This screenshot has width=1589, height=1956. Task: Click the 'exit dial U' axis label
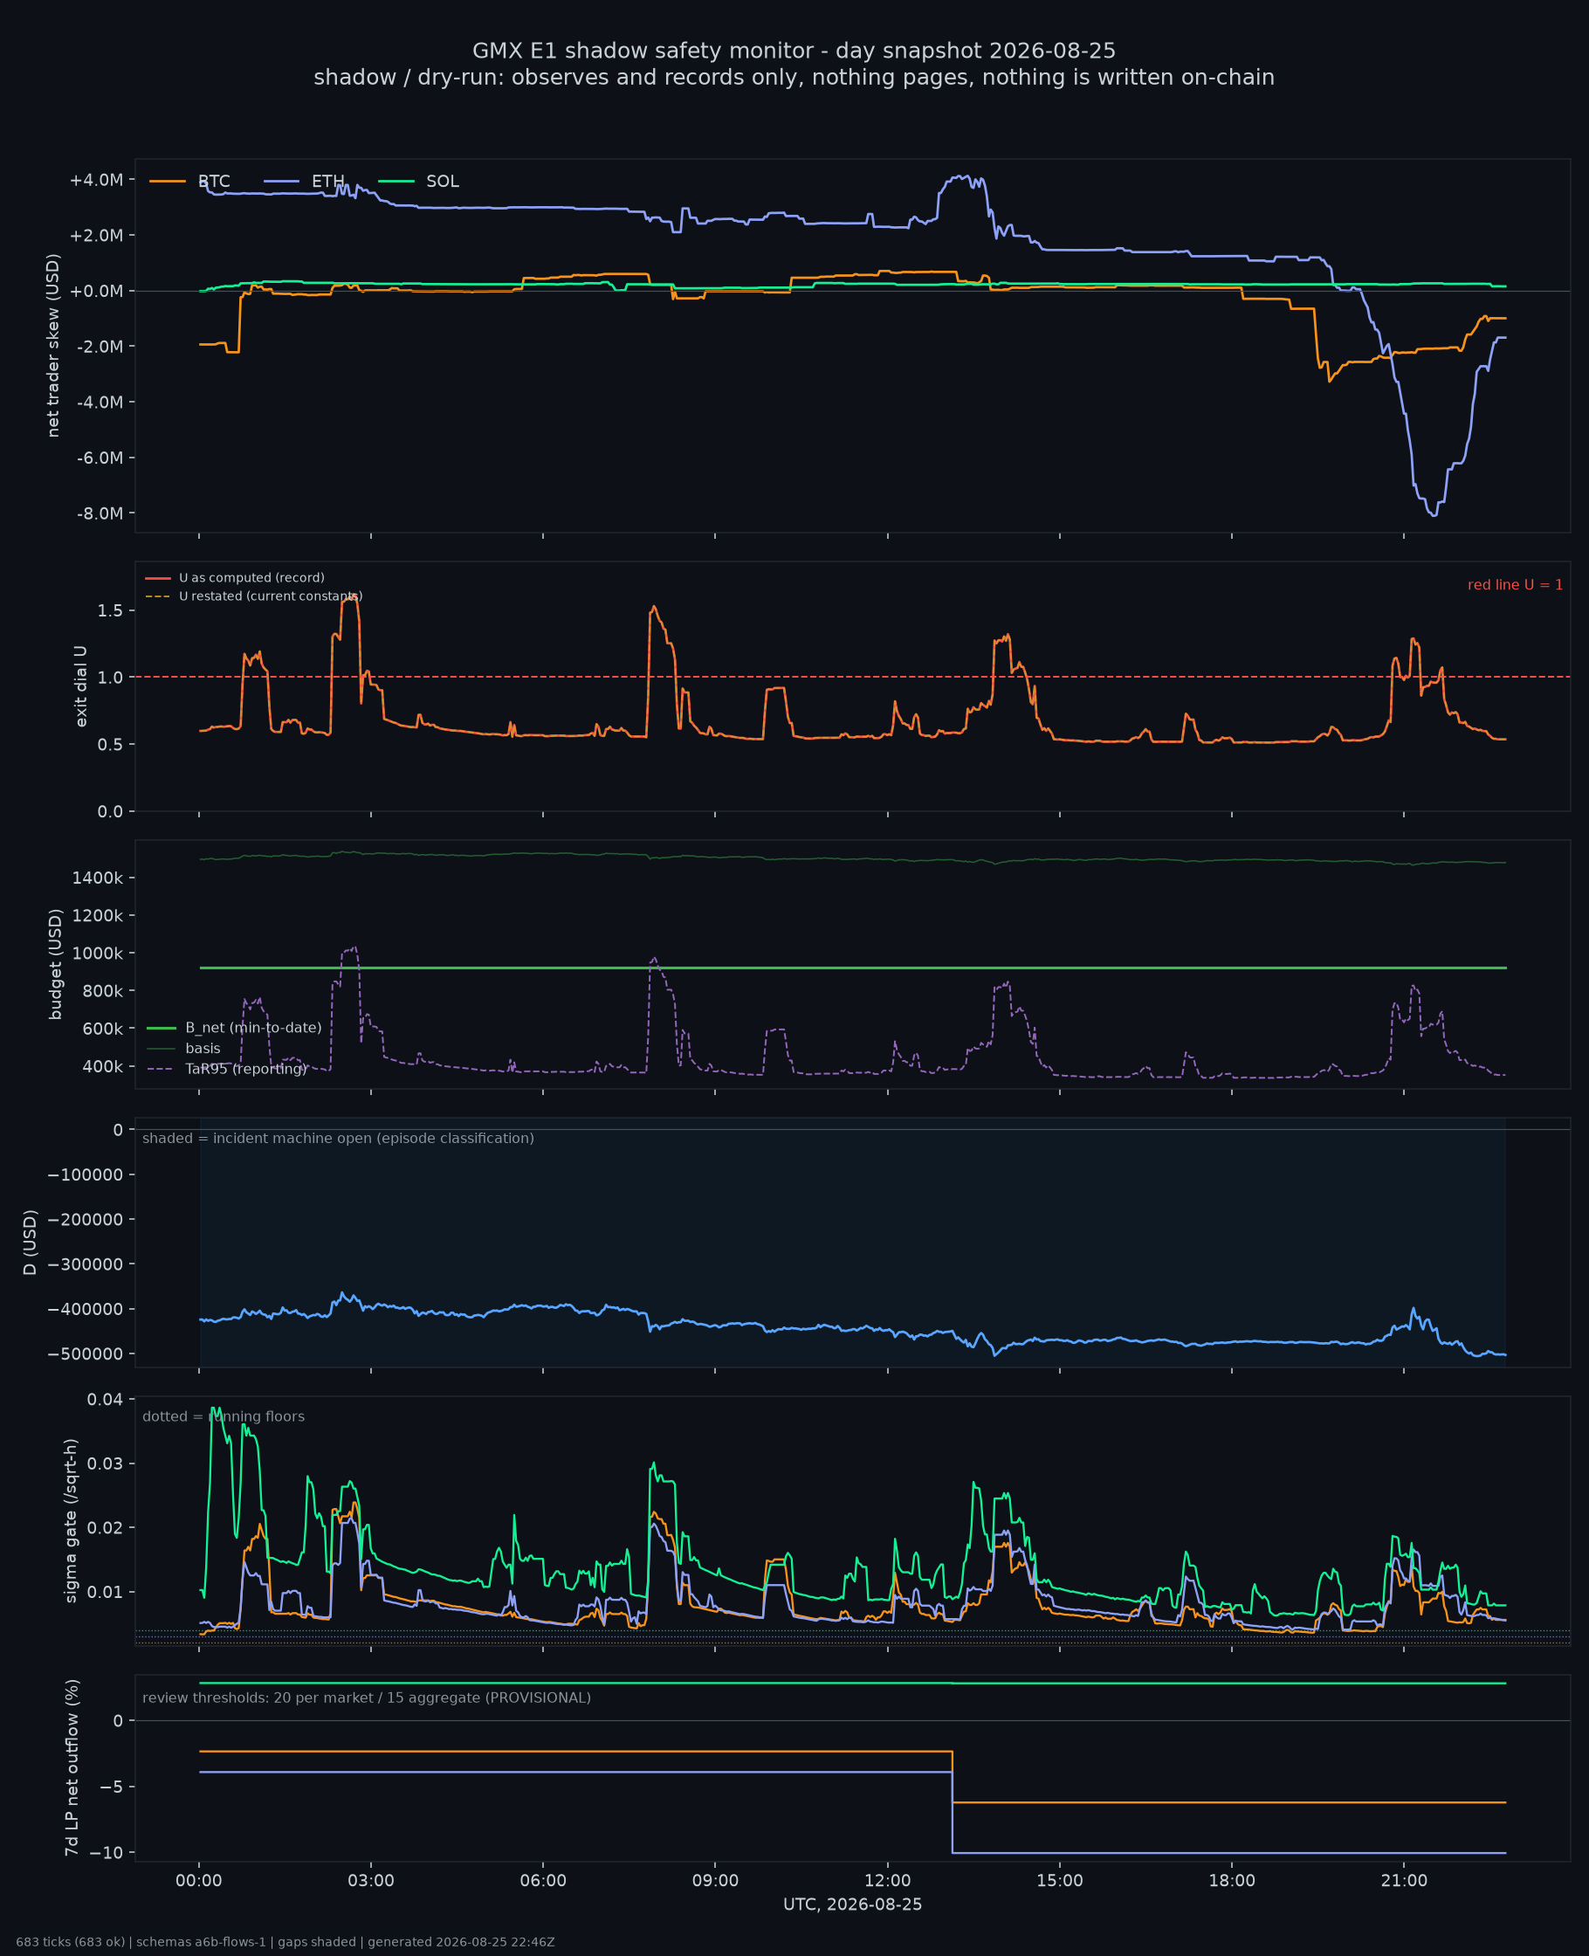point(80,686)
